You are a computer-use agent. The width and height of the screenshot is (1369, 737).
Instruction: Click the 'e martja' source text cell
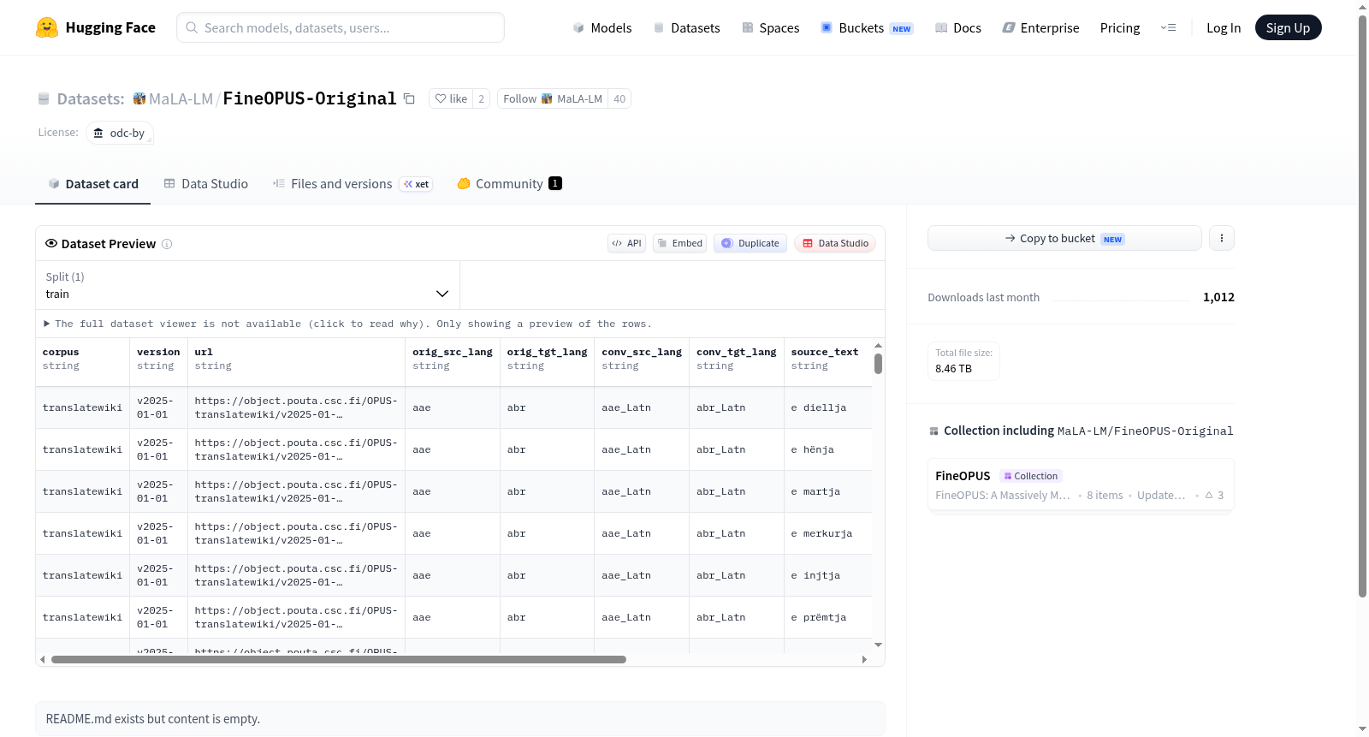pos(828,492)
